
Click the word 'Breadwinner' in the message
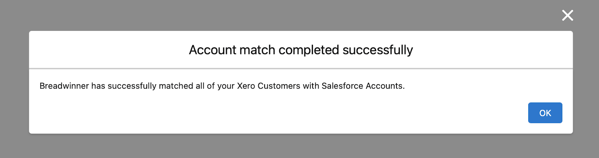(64, 86)
